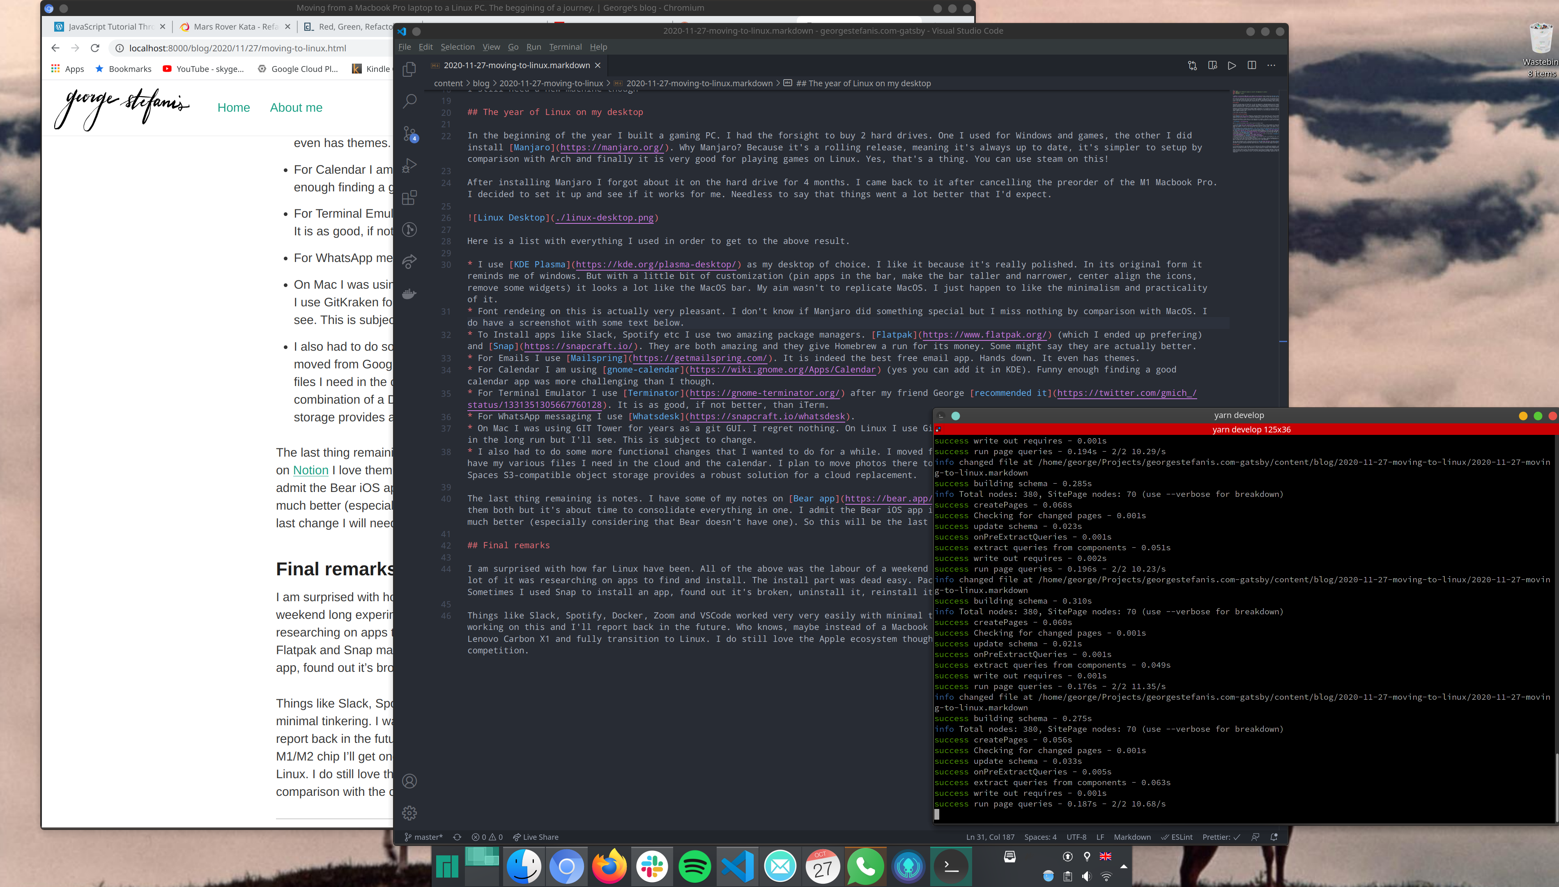Open the Edit menu in VS Code

(426, 47)
